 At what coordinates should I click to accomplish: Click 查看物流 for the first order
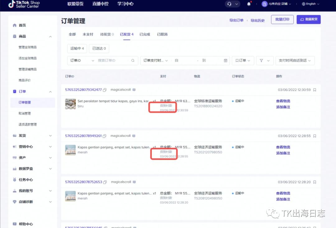283,101
